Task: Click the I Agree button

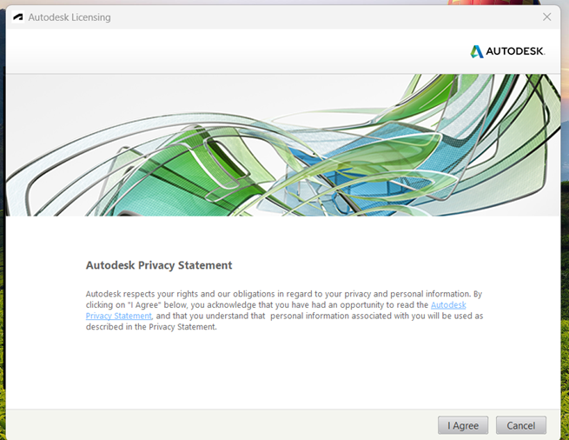Action: [463, 425]
